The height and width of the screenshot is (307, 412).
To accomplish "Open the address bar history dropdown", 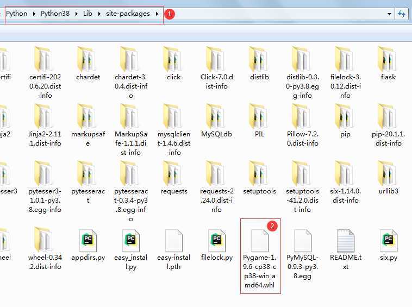I will [389, 14].
